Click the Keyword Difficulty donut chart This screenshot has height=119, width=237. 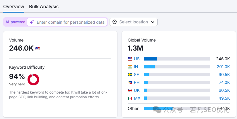[x=33, y=80]
